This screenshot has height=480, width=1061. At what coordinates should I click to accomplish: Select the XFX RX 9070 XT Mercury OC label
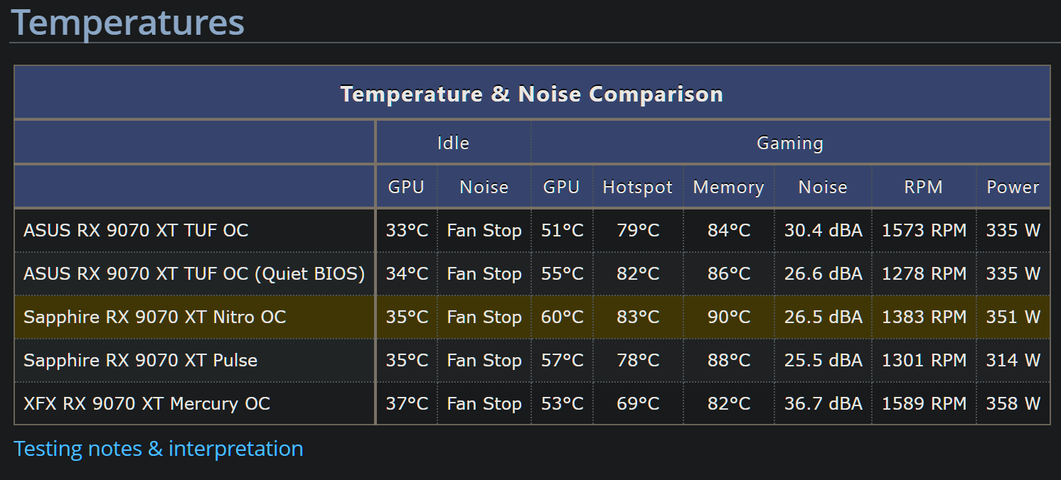click(147, 403)
